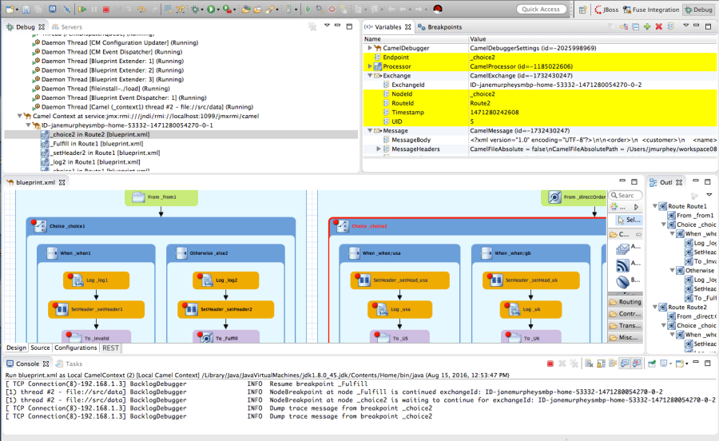Switch to the Configurations editor tab

[76, 348]
